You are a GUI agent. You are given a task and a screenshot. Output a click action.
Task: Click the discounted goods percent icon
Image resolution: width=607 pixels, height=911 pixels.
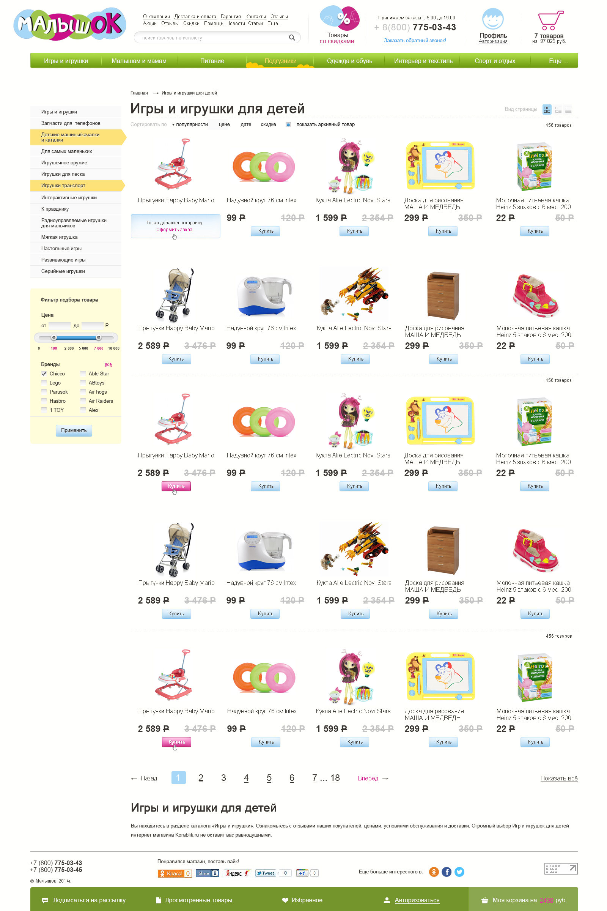[339, 18]
